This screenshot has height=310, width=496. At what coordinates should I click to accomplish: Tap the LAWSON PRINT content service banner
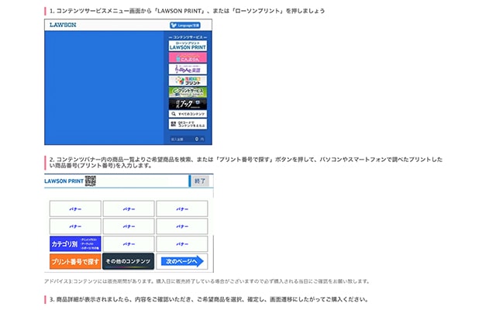pyautogui.click(x=188, y=46)
